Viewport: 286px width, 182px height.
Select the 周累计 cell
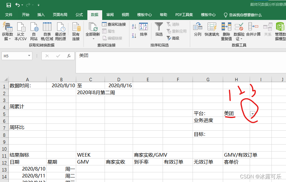click(x=27, y=107)
